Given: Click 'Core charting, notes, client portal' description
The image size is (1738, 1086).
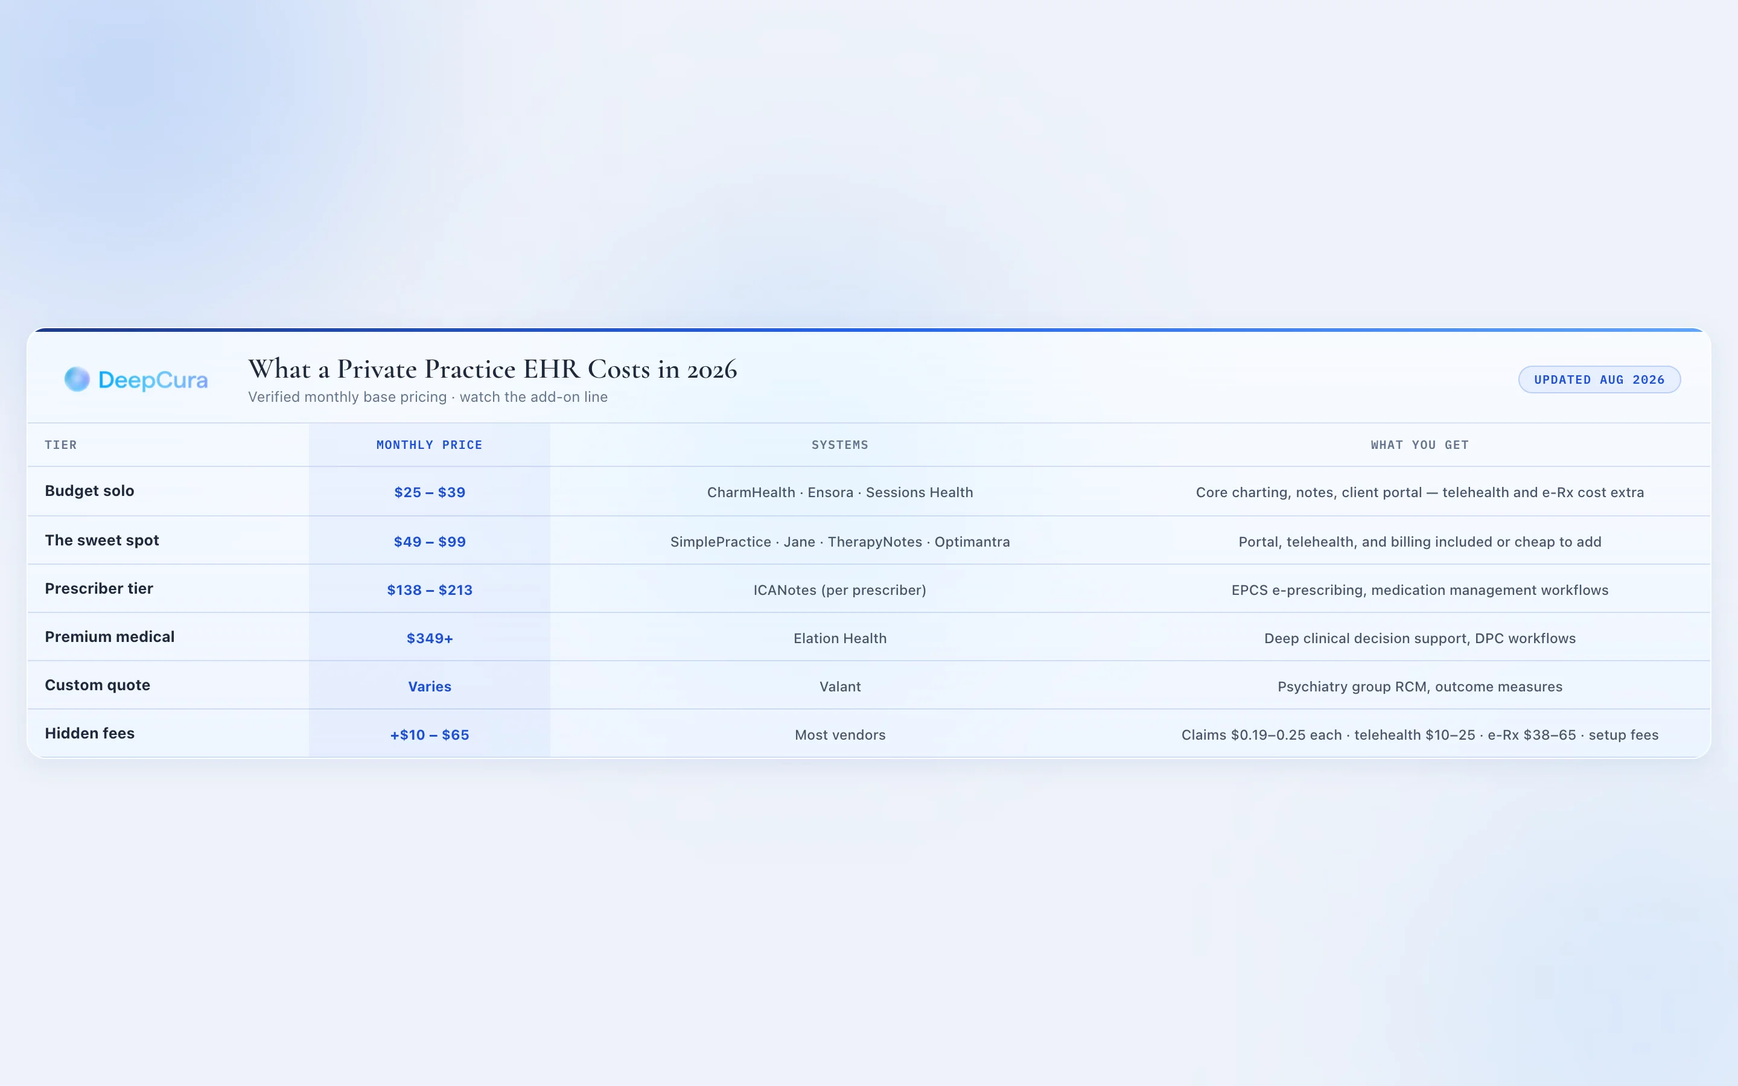Looking at the screenshot, I should 1308,492.
